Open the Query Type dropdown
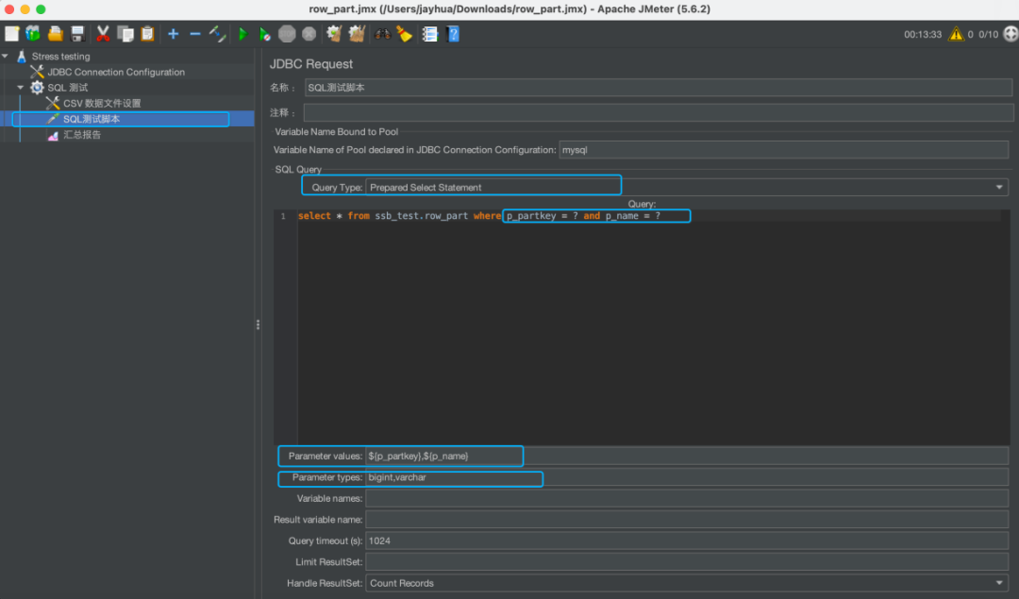The width and height of the screenshot is (1019, 599). coord(686,188)
